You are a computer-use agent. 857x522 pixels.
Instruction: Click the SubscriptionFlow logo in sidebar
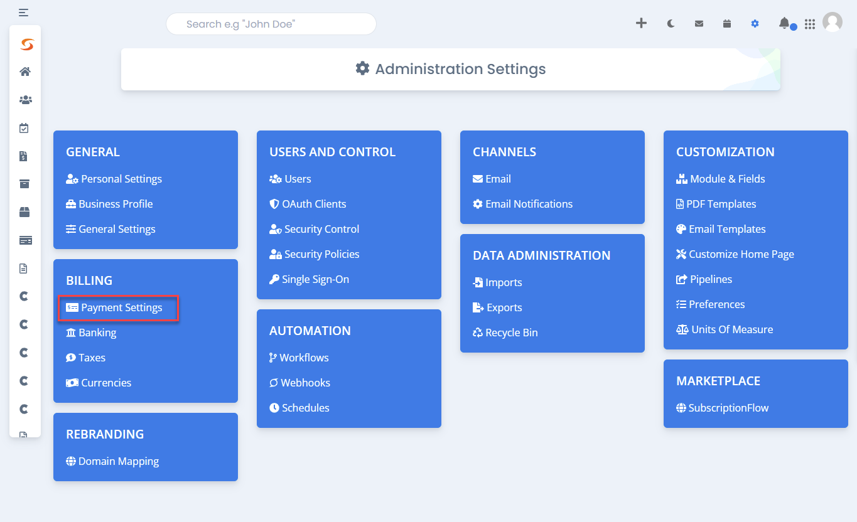point(25,44)
